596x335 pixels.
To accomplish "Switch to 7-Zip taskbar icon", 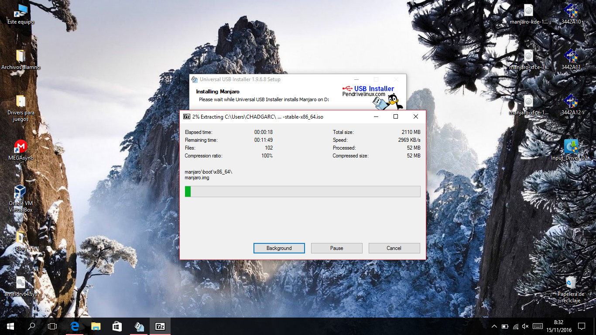I will click(160, 326).
